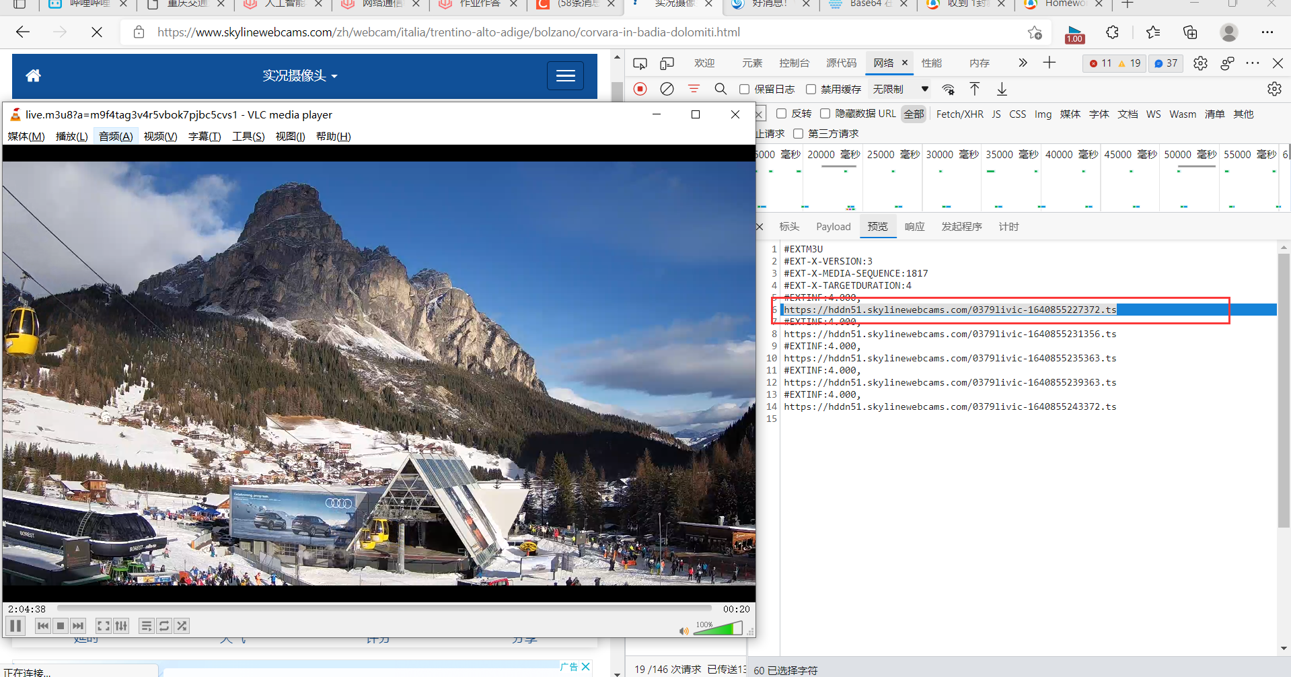Toggle VLC loop mode

click(164, 626)
